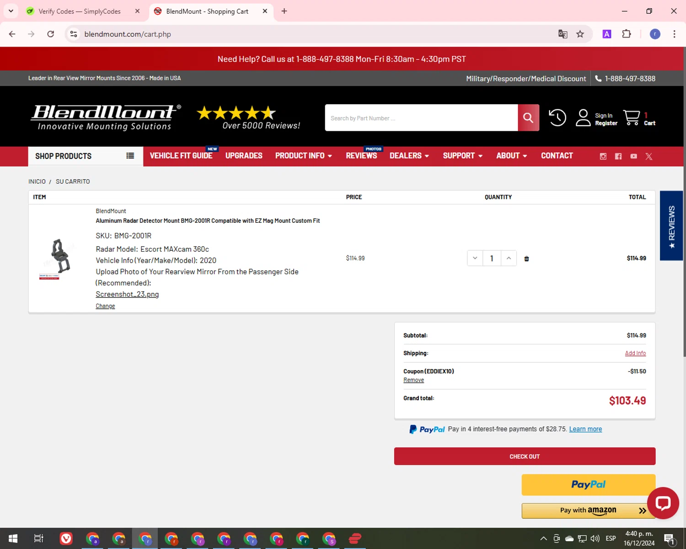Screen dimensions: 686x549
Task: Pay with PayPal yellow button
Action: [588, 484]
